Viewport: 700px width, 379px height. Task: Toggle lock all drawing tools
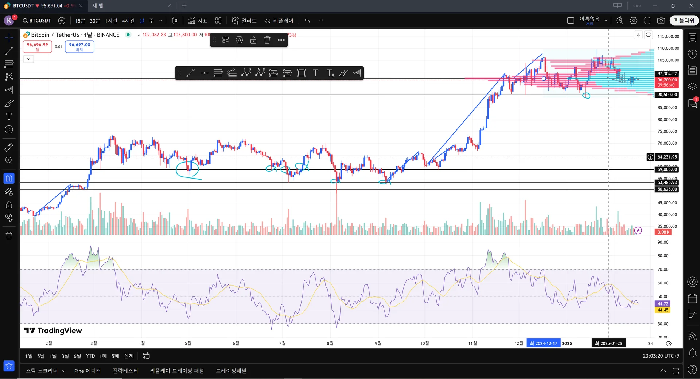point(9,205)
